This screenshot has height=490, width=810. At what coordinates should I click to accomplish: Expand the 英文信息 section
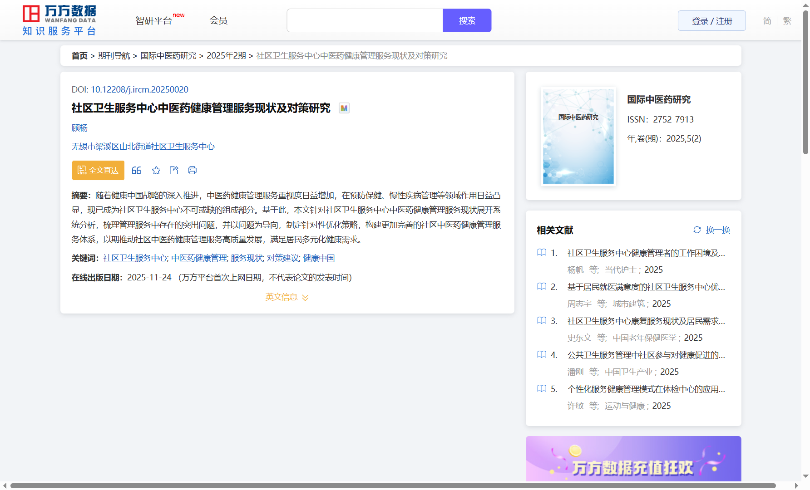[x=287, y=297]
